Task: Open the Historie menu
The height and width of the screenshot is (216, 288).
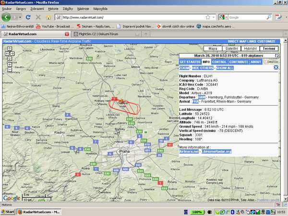Action: click(53, 9)
